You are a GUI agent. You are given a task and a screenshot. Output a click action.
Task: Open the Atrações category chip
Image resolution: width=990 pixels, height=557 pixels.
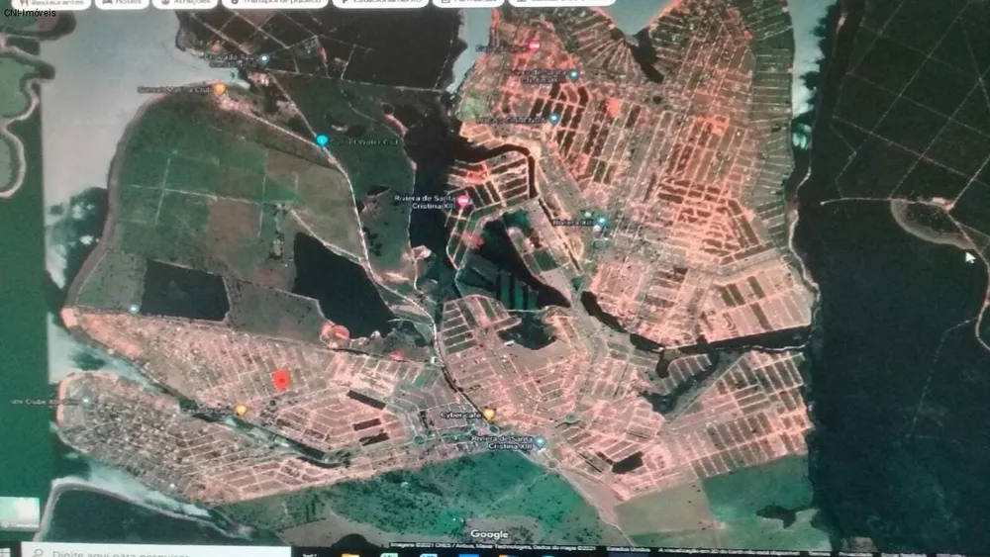185,3
